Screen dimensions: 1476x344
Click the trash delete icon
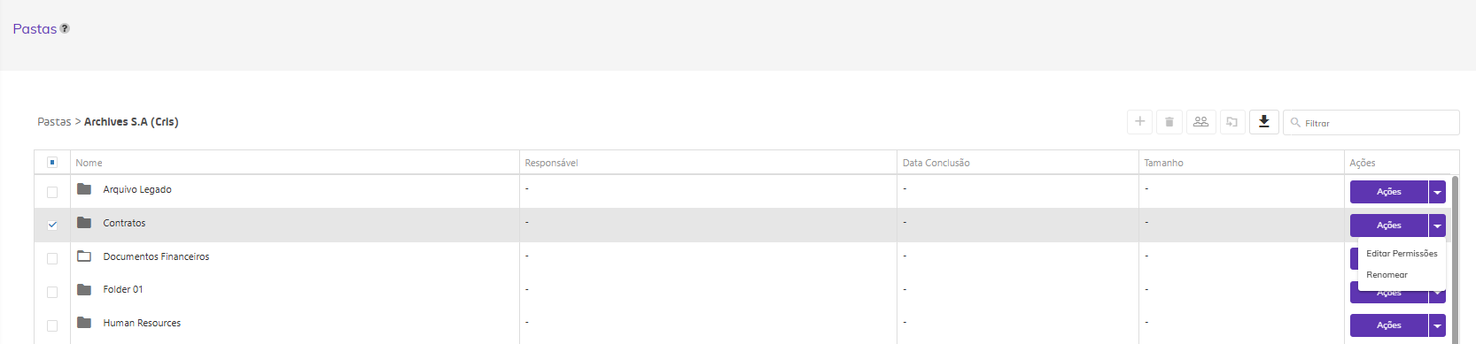point(1169,122)
